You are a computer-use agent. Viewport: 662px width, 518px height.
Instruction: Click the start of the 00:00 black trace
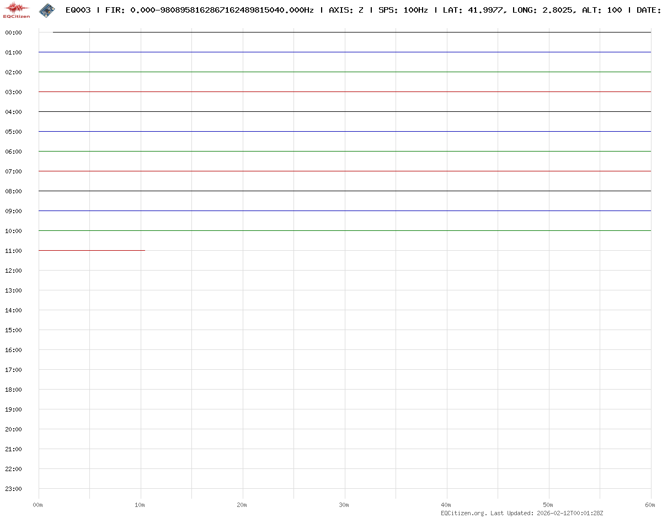click(x=54, y=32)
